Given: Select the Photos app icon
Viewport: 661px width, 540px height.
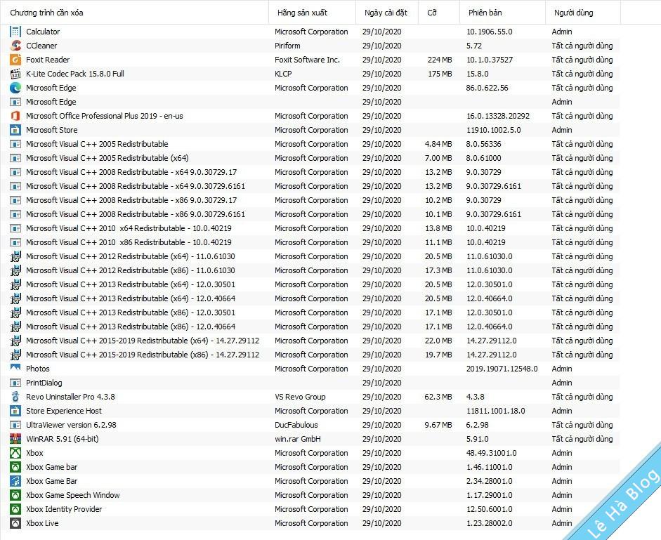Looking at the screenshot, I should pyautogui.click(x=15, y=368).
